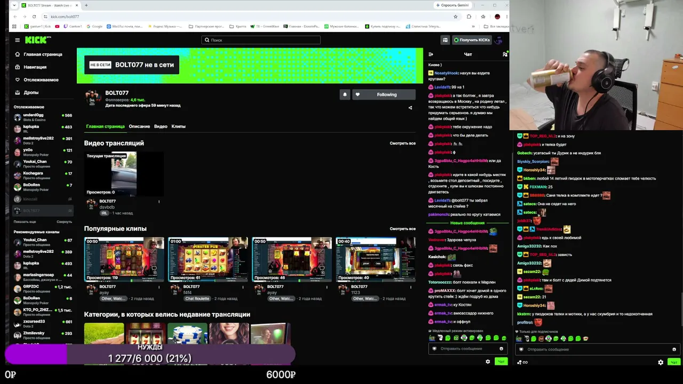Viewport: 683px width, 384px height.
Task: Open options menu for the 1123 clip
Action: coord(410,287)
